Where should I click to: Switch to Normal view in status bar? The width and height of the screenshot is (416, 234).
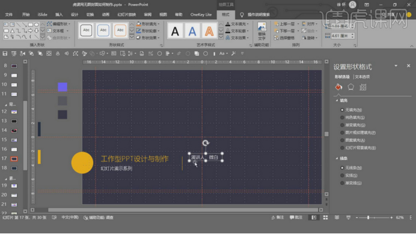click(x=314, y=218)
